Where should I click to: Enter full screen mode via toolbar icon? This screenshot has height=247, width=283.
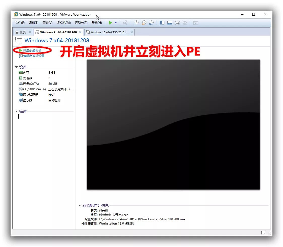[177, 23]
